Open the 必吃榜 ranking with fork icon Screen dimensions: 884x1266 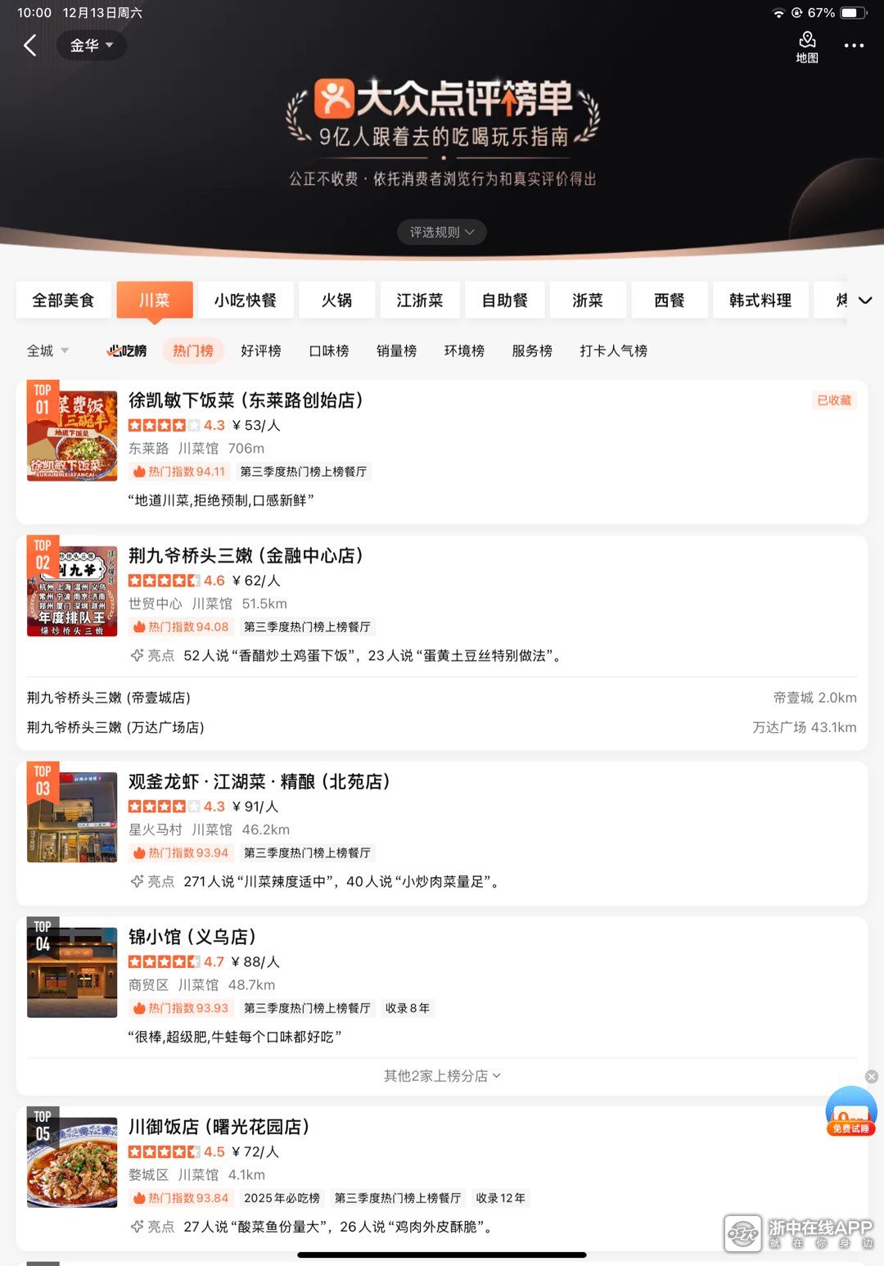pos(127,350)
